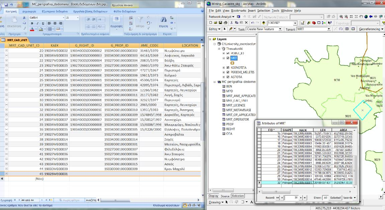Click the Add Data button in ArcMap
The image size is (385, 210).
click(264, 23)
